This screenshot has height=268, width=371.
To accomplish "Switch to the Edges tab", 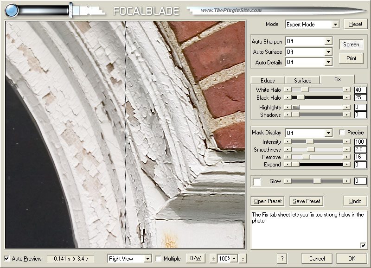I will (268, 80).
